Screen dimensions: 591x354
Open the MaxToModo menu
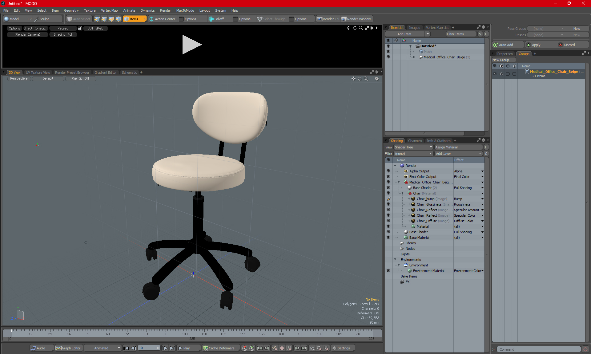[x=185, y=10]
